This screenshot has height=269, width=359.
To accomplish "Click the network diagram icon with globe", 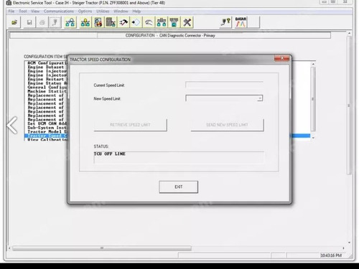I will [70, 22].
